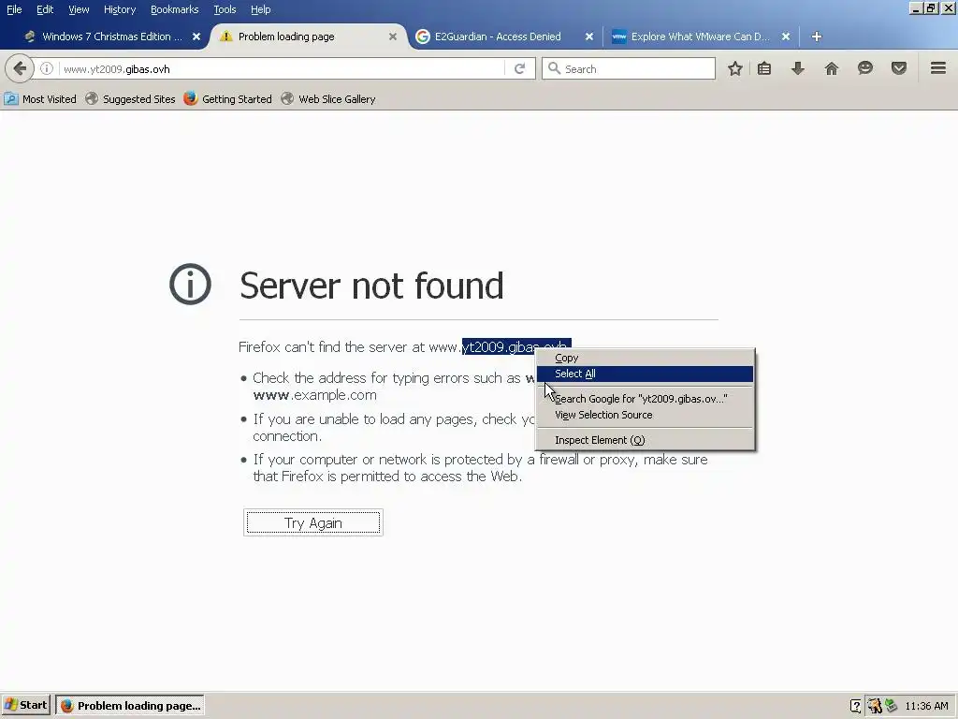Click the network tray icon
Viewport: 958px width, 719px height.
point(892,706)
